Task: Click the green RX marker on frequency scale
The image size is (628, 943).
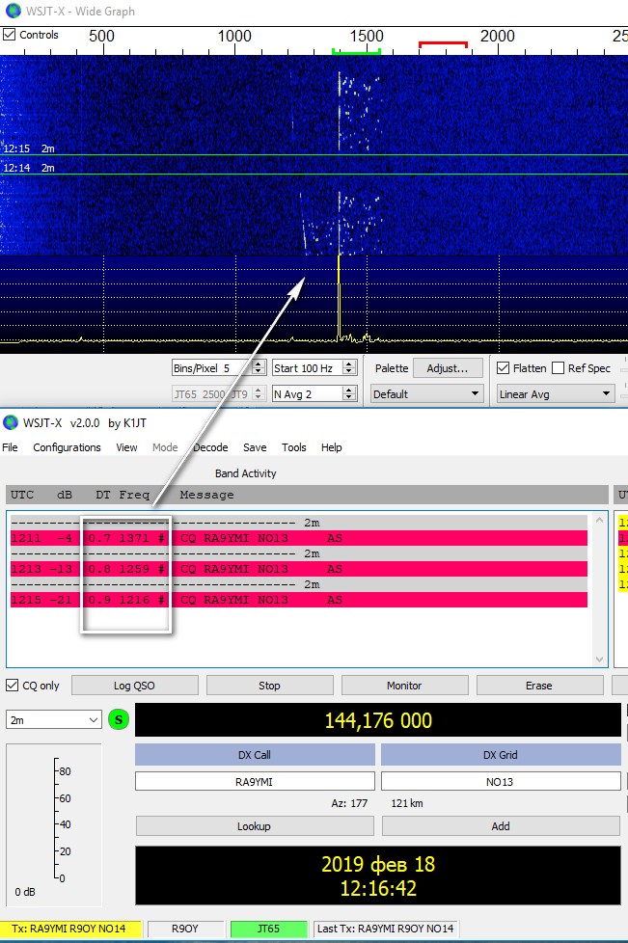Action: click(356, 50)
